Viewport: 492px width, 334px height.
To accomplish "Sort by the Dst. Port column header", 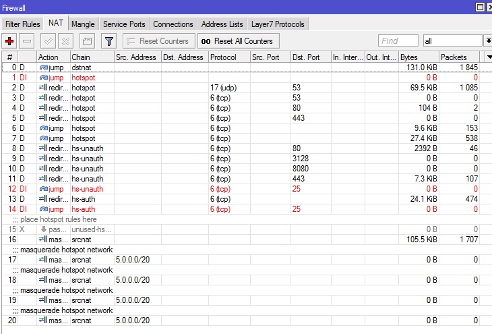I will tap(311, 57).
